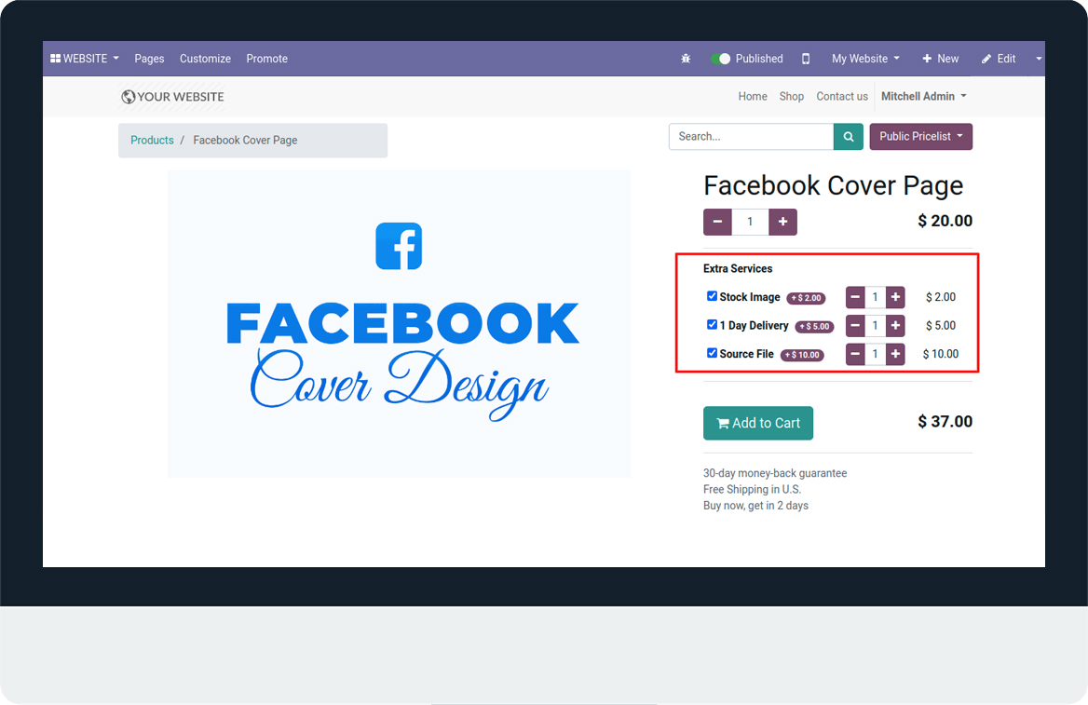Viewport: 1088px width, 705px height.
Task: Click the Products breadcrumb link
Action: (152, 141)
